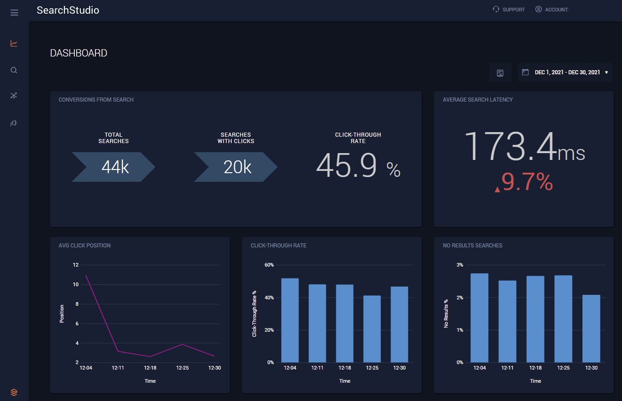The image size is (622, 401).
Task: Open the plug integrations sidebar icon
Action: (14, 123)
